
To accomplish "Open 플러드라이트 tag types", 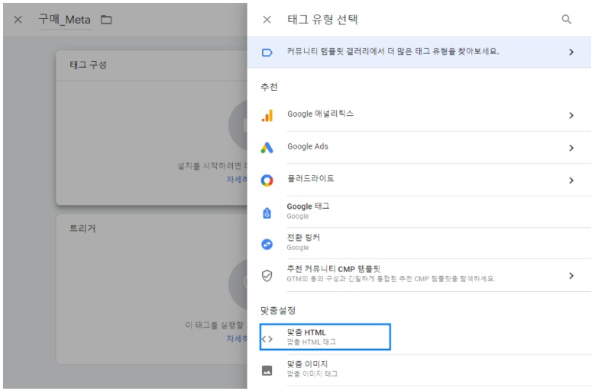I will click(x=419, y=180).
